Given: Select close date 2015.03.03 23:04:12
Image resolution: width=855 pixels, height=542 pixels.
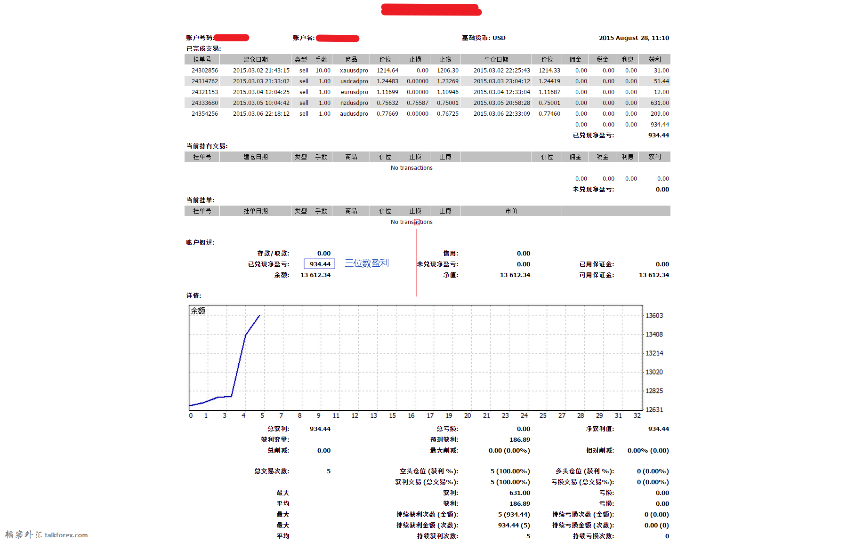Looking at the screenshot, I should 502,81.
